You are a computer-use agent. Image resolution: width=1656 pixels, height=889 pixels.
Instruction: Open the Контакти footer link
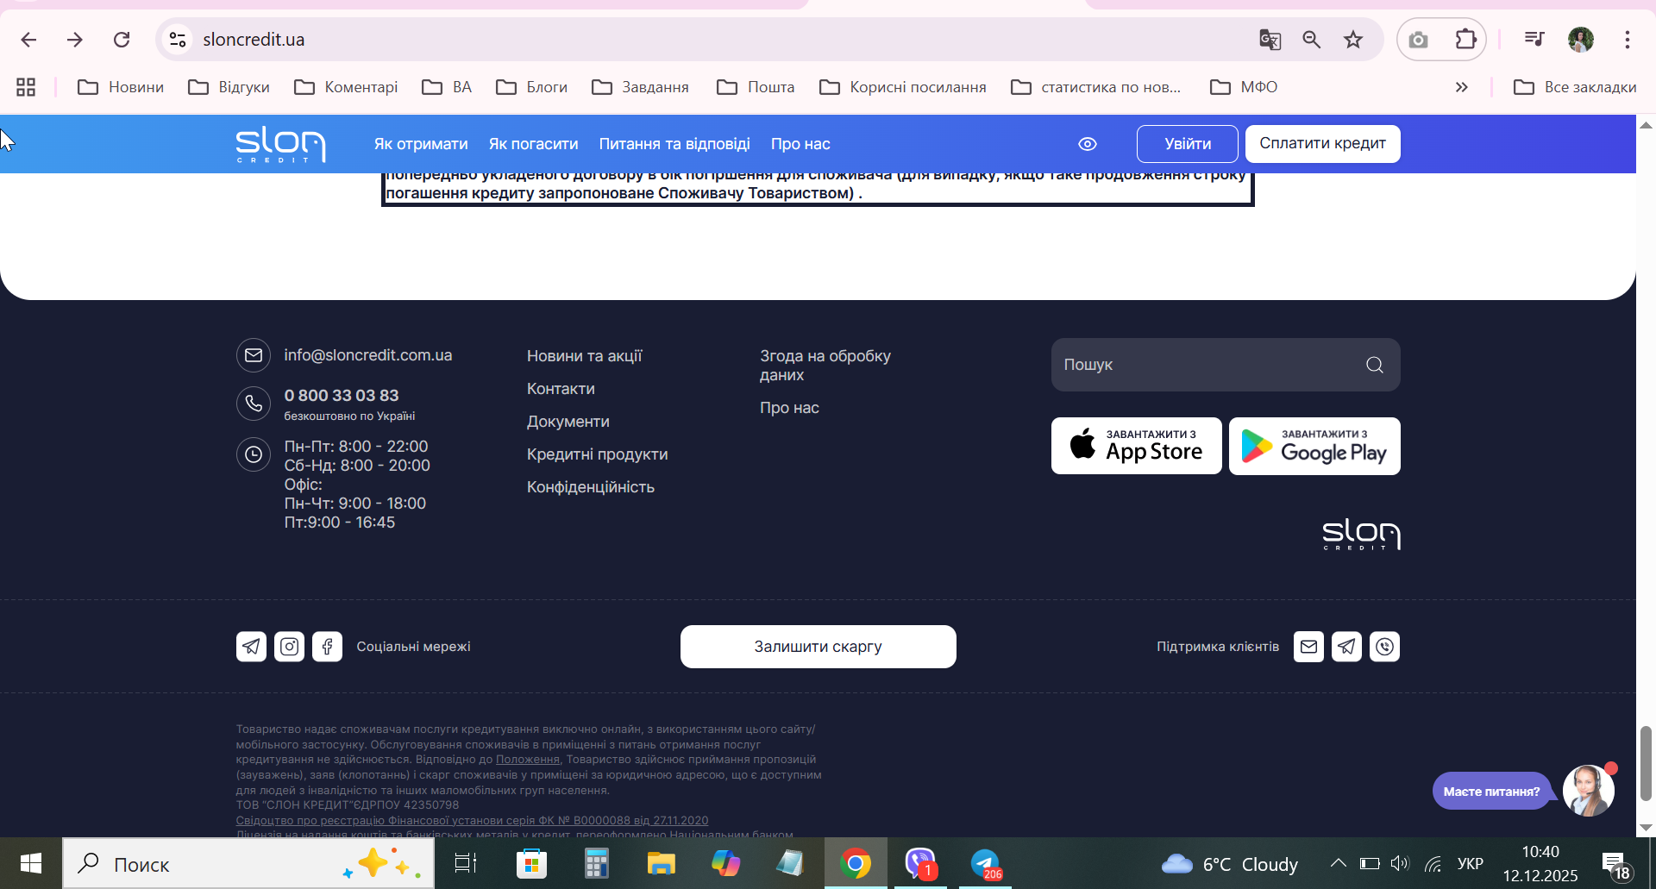[x=561, y=389]
